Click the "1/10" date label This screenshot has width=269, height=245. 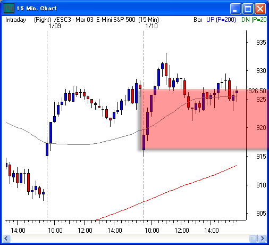pos(152,26)
